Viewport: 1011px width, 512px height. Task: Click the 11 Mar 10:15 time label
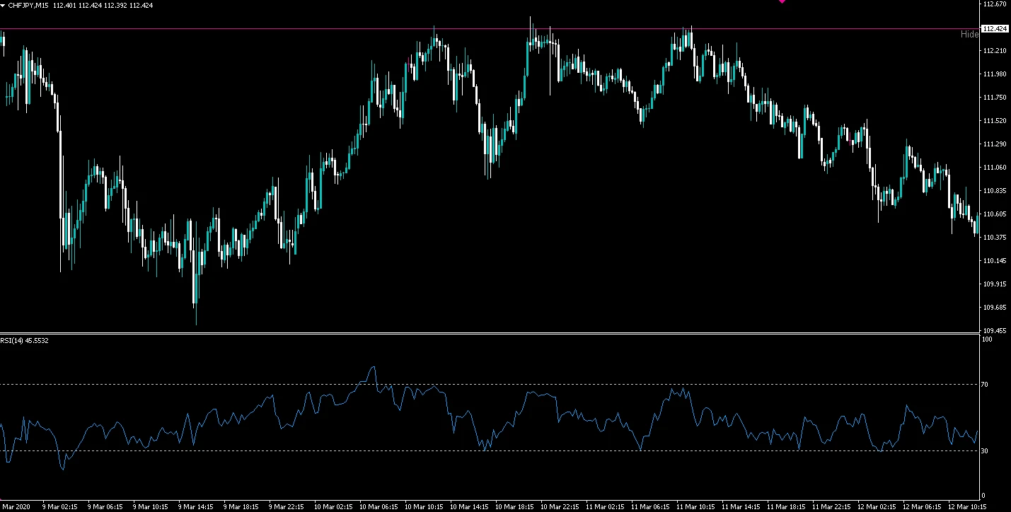[x=695, y=506]
